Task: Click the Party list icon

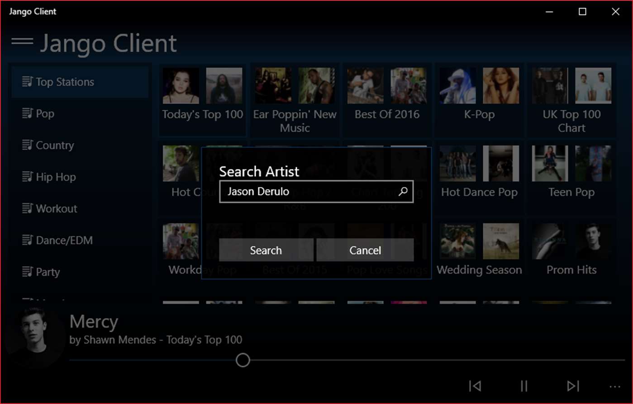Action: pyautogui.click(x=28, y=271)
